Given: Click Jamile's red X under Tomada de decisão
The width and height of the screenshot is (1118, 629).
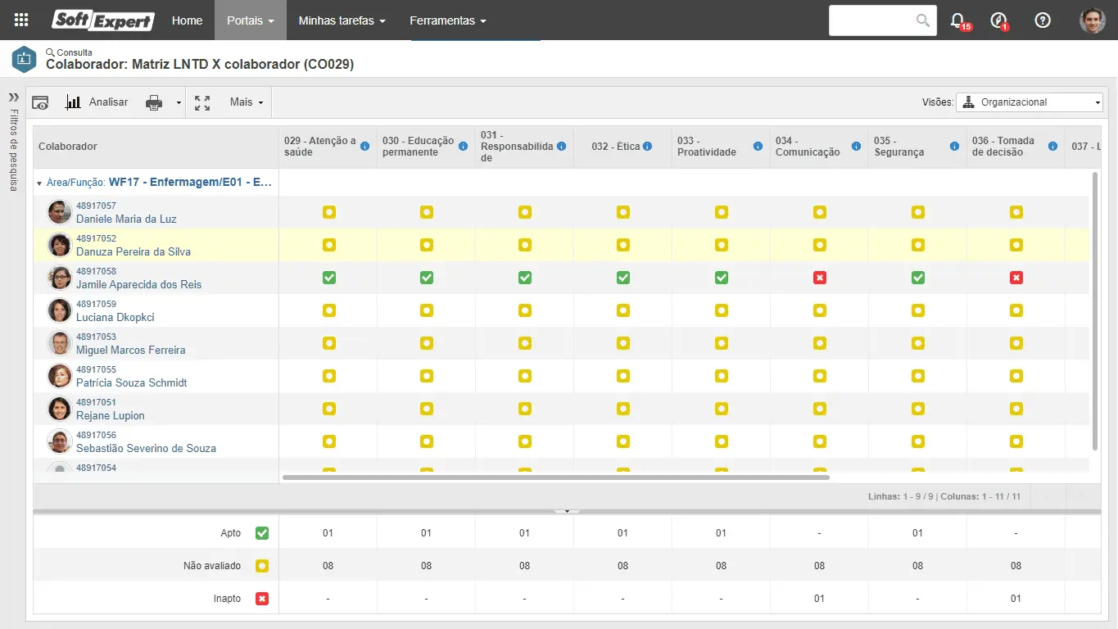Looking at the screenshot, I should [1016, 278].
